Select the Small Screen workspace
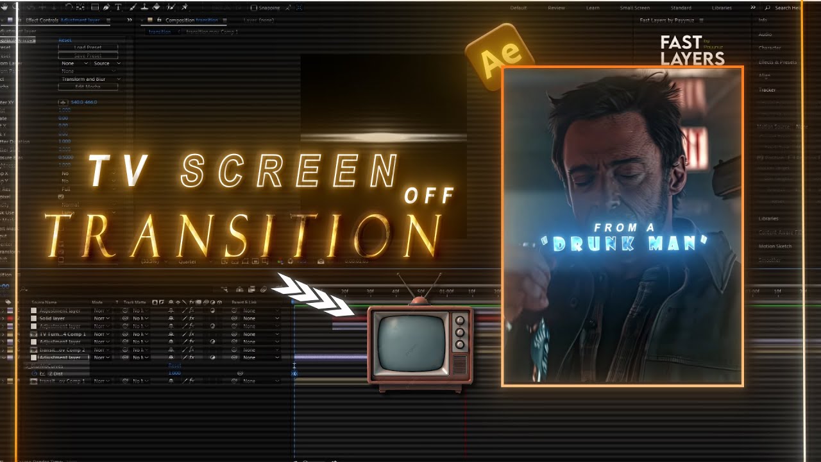821x462 pixels. click(x=634, y=8)
